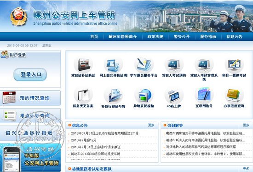Open notice 2013年7月31日止逾期9个月未换证

click(x=96, y=147)
